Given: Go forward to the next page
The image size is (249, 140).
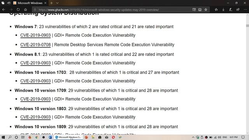Looking at the screenshot, I should tap(11, 10).
